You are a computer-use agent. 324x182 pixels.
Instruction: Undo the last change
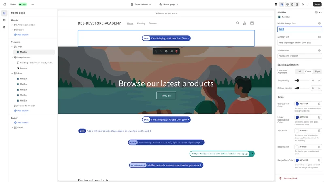(x=303, y=4)
